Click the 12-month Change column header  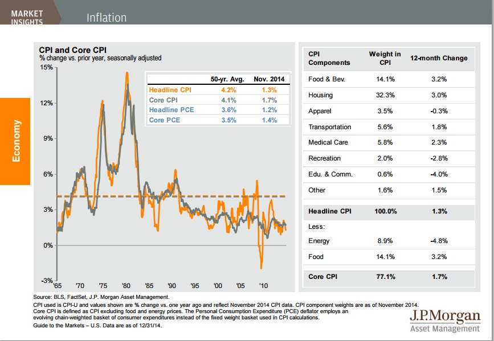439,58
